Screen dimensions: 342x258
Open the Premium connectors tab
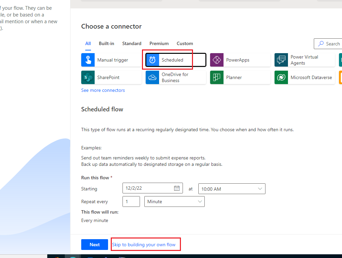click(x=159, y=43)
